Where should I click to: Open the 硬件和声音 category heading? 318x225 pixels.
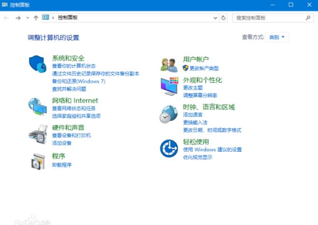click(68, 127)
